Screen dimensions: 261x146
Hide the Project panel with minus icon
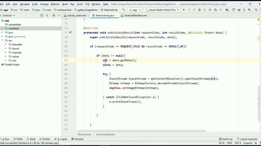[x=59, y=15]
